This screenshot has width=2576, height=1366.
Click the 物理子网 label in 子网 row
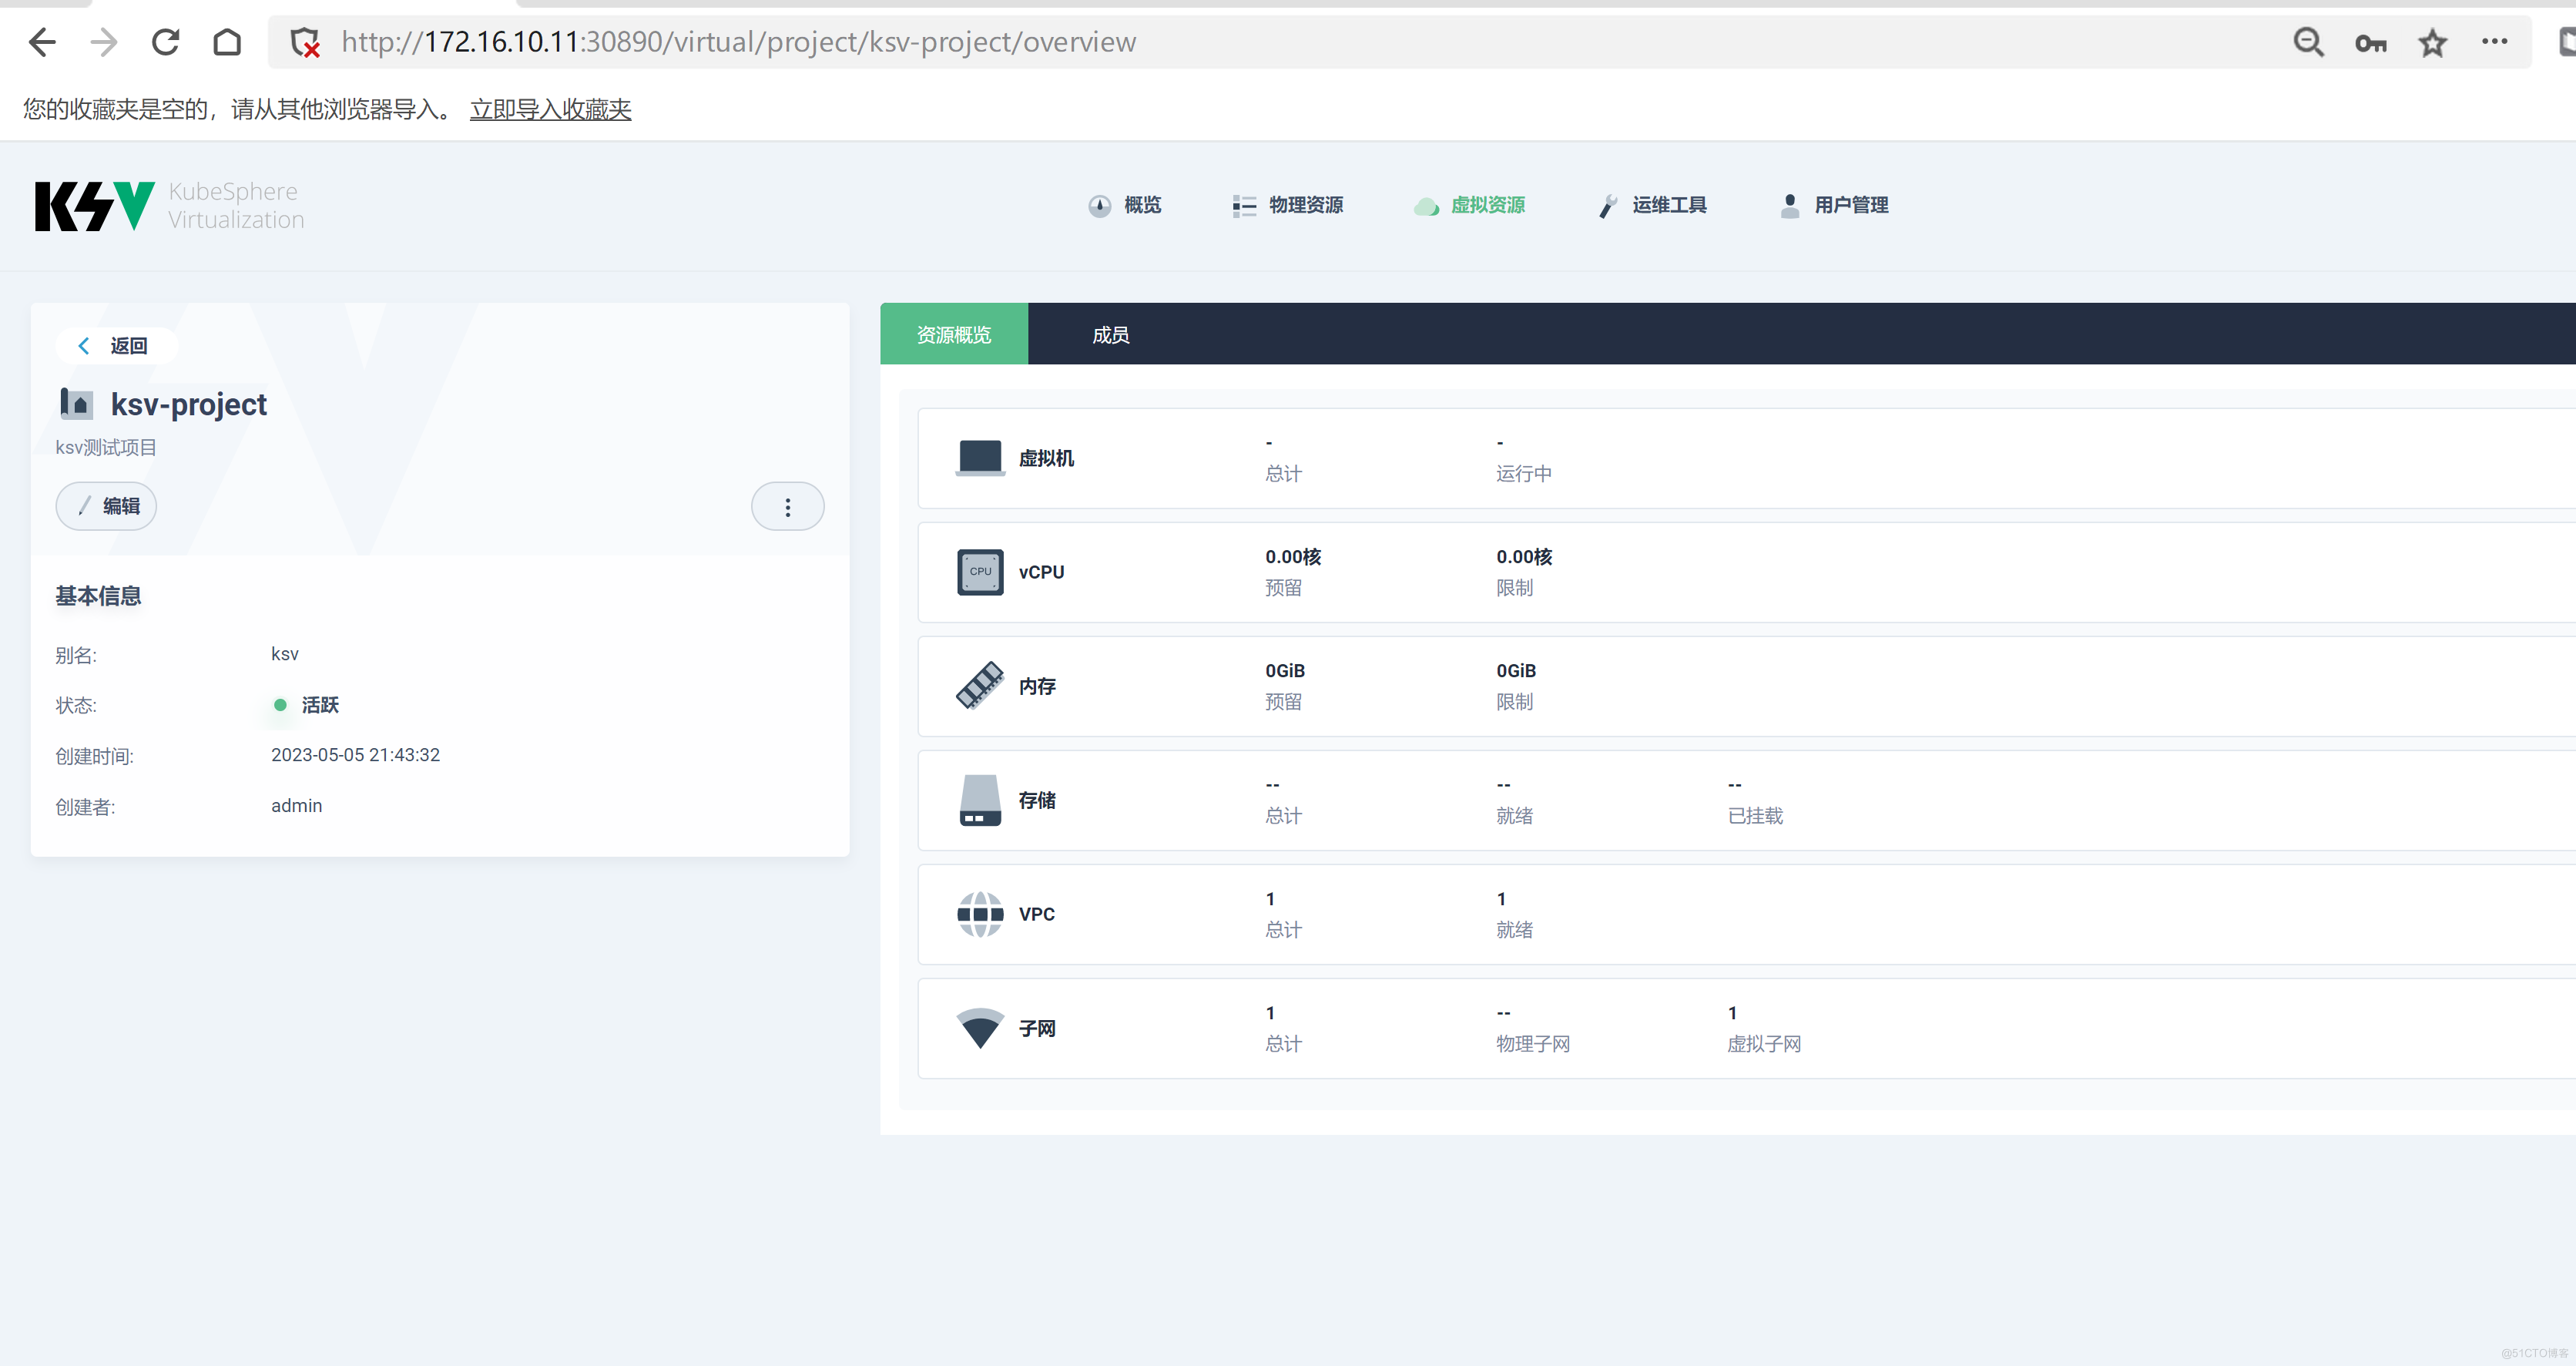tap(1532, 1044)
